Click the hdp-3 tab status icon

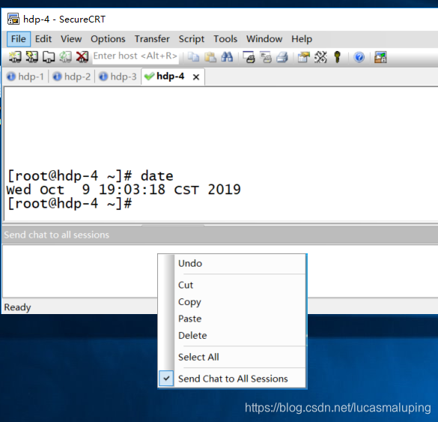coord(103,76)
